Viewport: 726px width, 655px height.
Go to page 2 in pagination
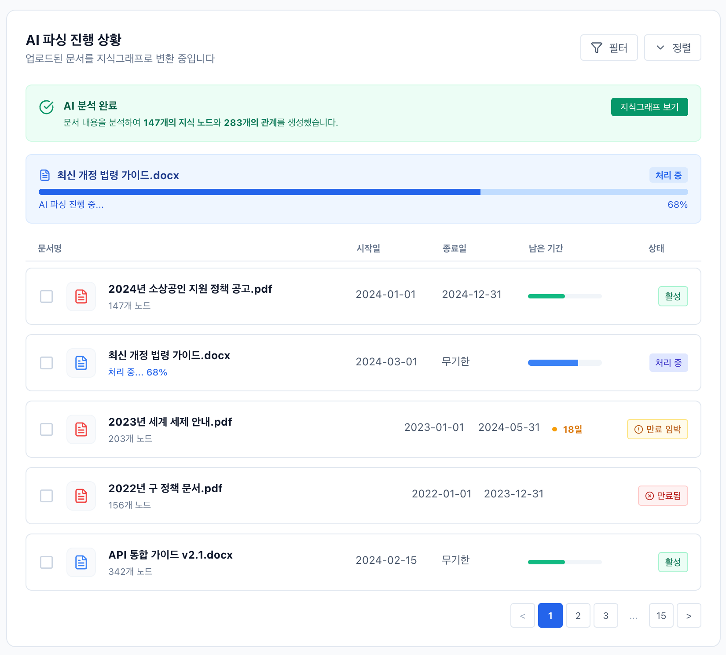click(x=578, y=615)
